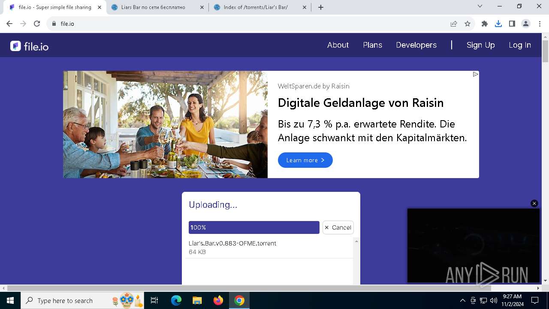The width and height of the screenshot is (549, 309).
Task: Go back to previous page
Action: click(x=9, y=24)
